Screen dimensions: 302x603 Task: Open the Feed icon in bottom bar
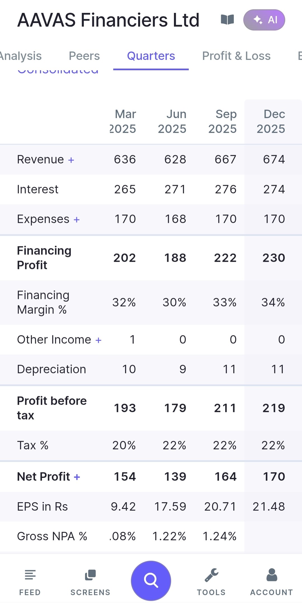point(30,581)
